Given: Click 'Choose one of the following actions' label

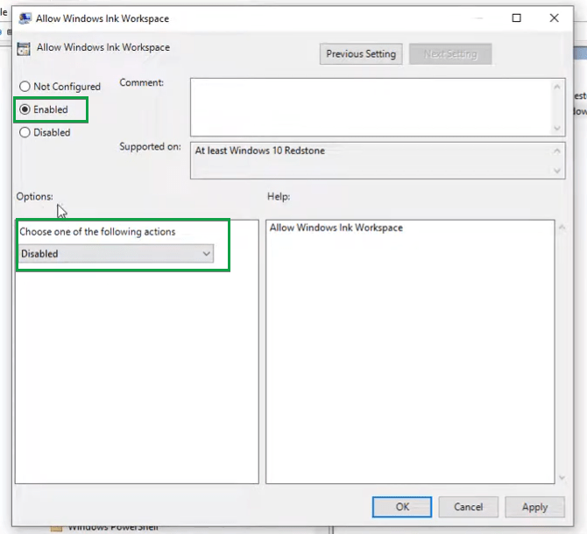Looking at the screenshot, I should tap(97, 232).
